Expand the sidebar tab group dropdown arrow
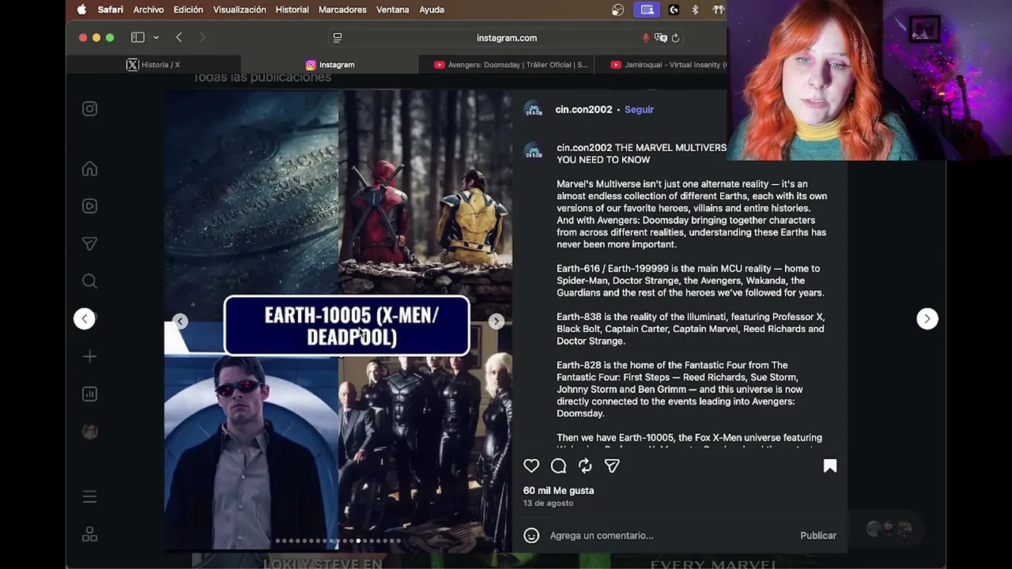 pos(156,38)
